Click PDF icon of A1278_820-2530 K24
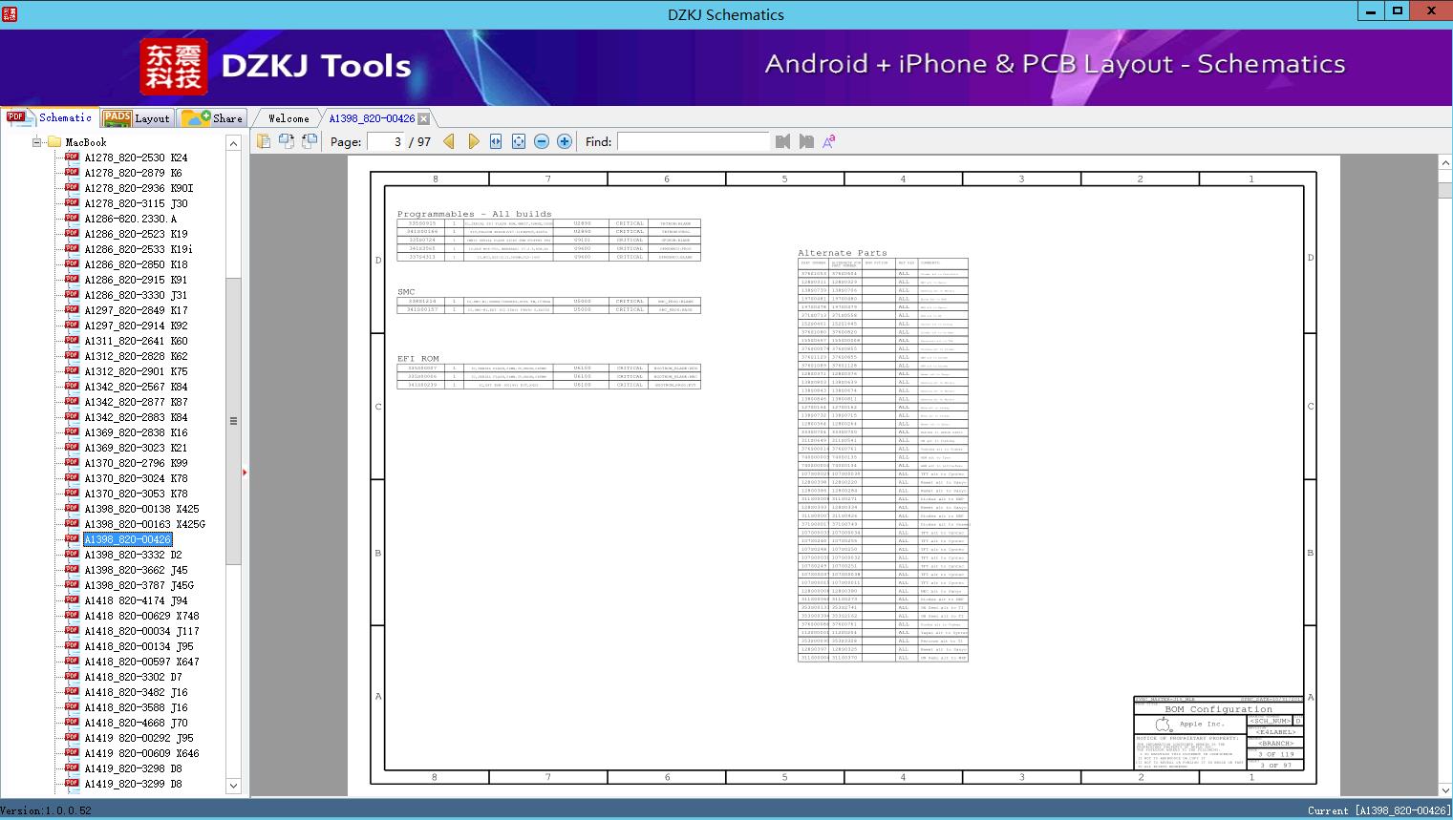 pos(72,158)
